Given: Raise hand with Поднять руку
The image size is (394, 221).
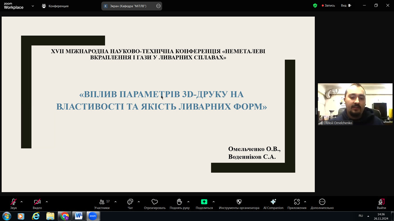Looking at the screenshot, I should pos(179,202).
